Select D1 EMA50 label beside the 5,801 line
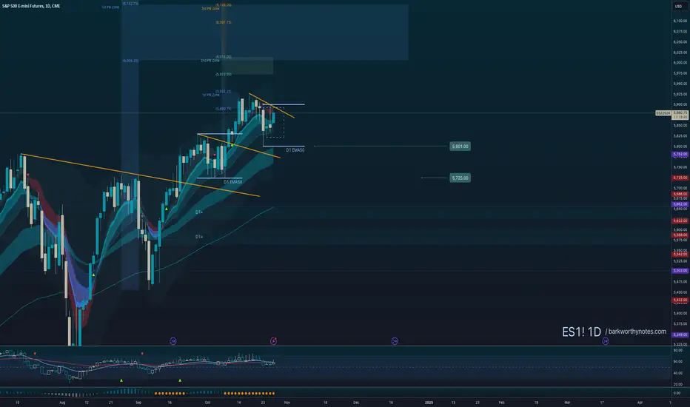The height and width of the screenshot is (407, 690). pos(295,150)
